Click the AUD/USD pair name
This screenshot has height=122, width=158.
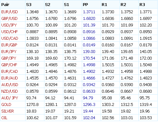click(10, 85)
